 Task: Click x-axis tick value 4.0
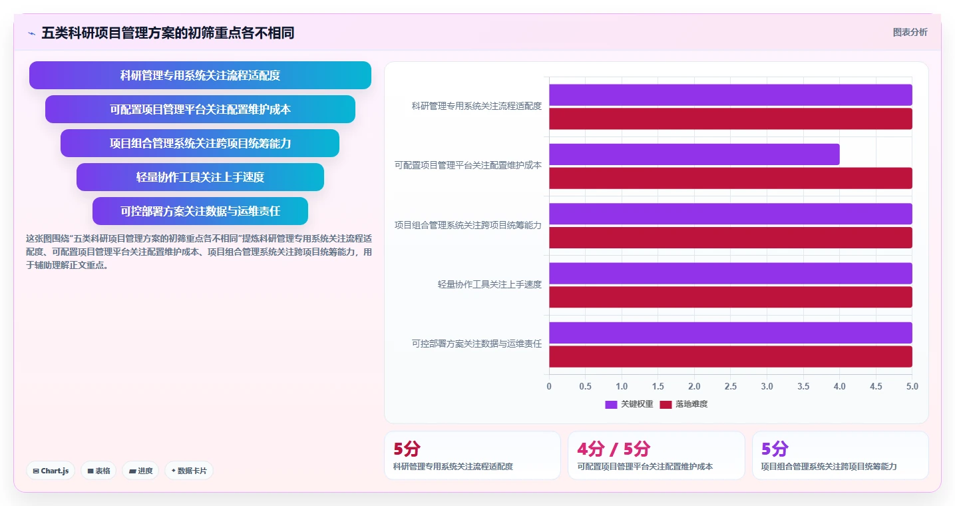coord(840,386)
